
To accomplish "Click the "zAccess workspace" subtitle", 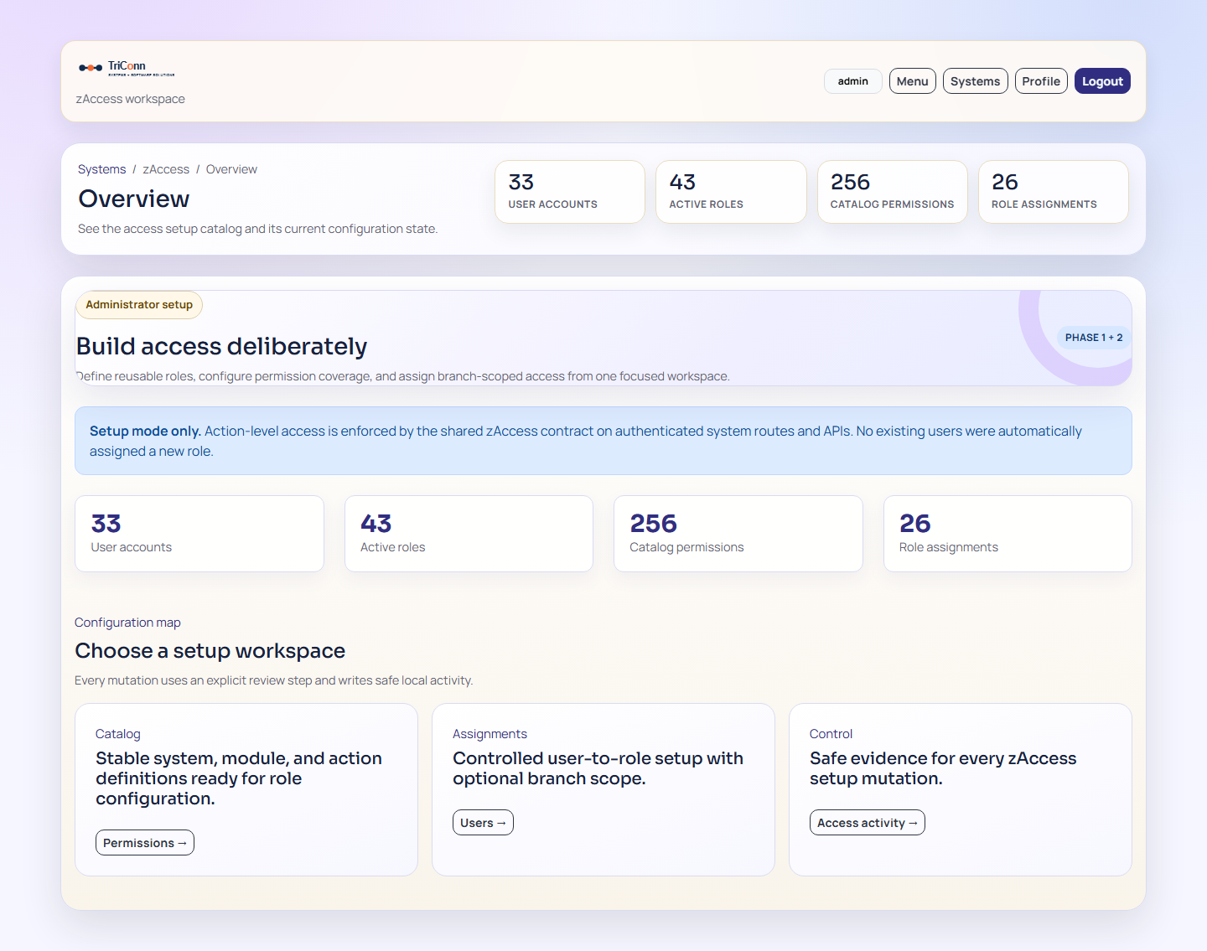I will coord(130,99).
